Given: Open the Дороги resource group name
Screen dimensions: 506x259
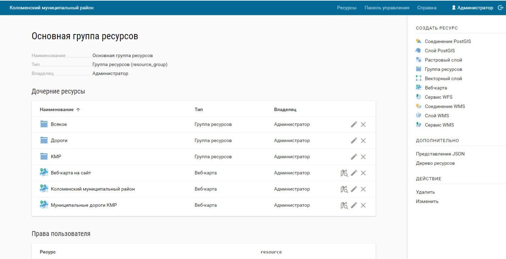Looking at the screenshot, I should pyautogui.click(x=59, y=140).
